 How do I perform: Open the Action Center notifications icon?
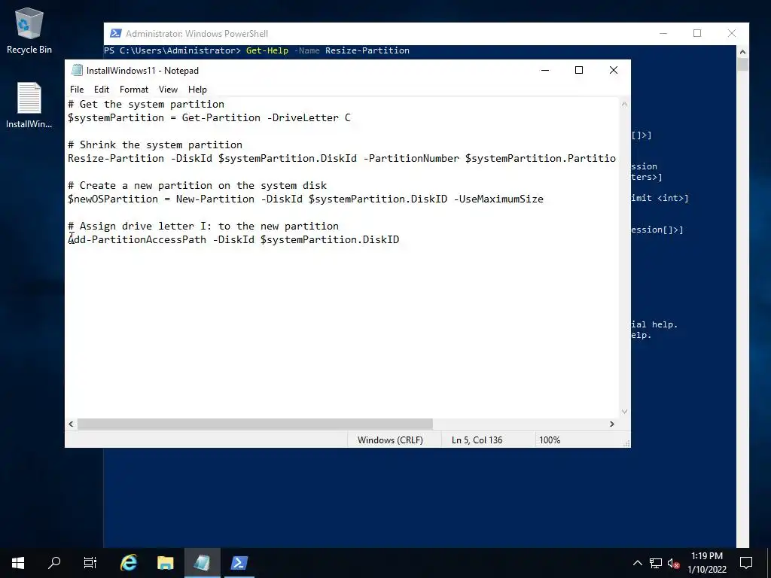tap(746, 563)
